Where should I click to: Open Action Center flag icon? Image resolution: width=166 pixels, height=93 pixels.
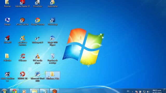point(136,92)
